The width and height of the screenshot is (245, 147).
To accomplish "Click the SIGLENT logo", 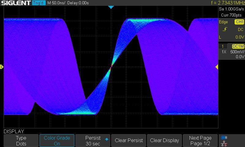I will coord(16,3).
